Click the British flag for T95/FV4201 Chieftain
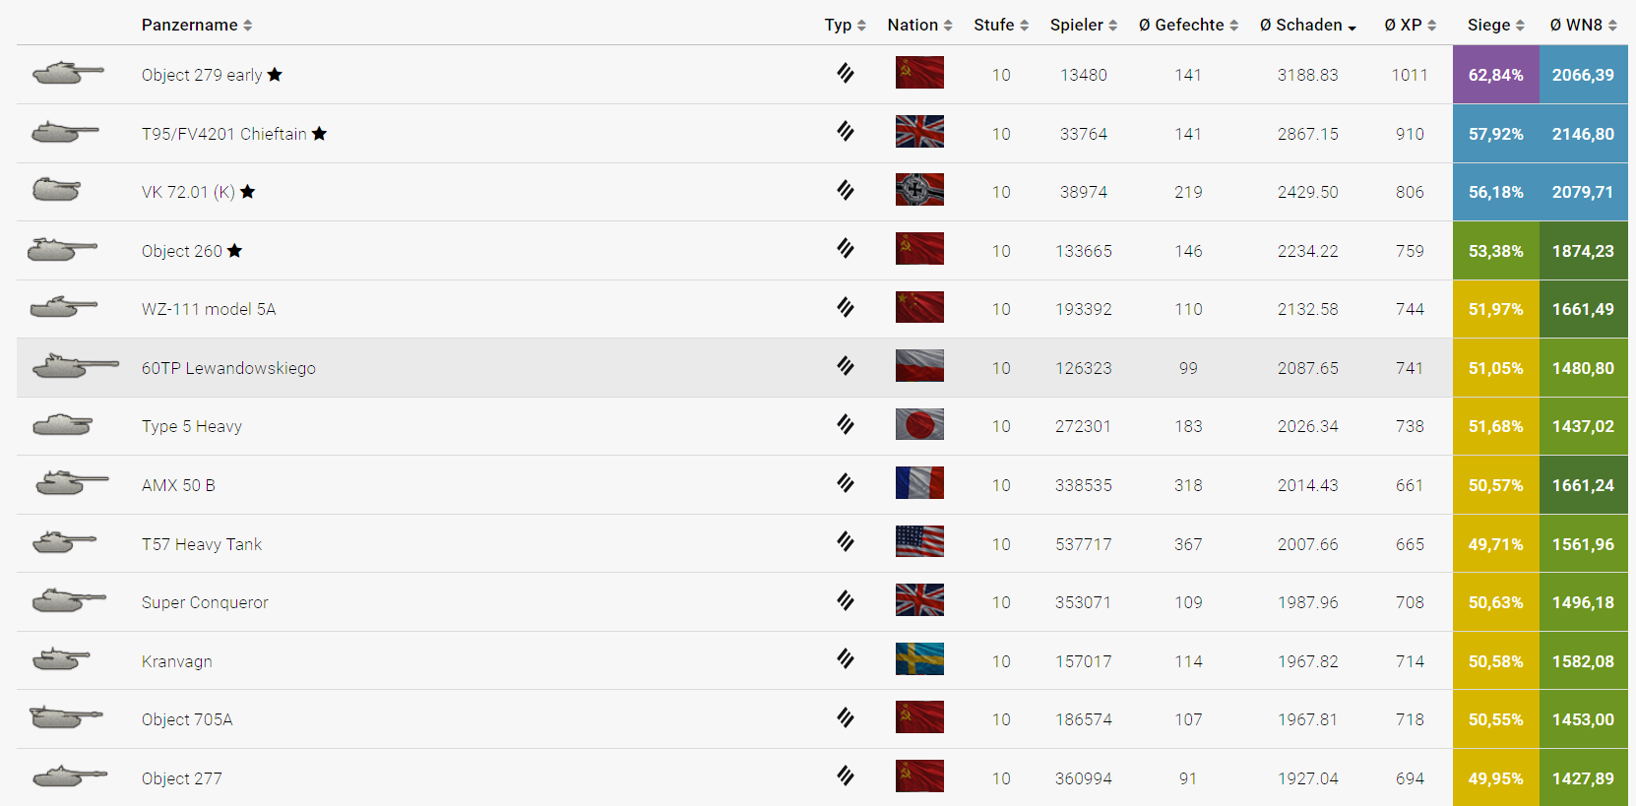 (x=919, y=132)
